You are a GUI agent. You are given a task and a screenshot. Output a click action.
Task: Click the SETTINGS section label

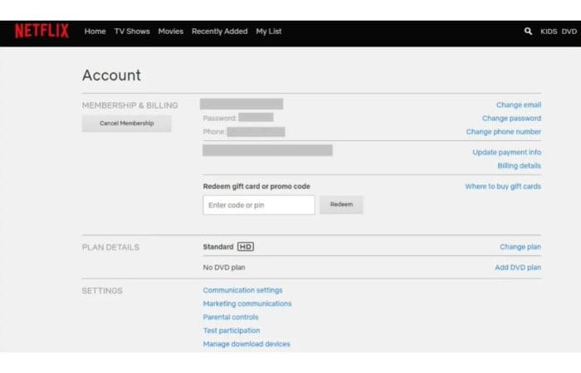coord(102,291)
